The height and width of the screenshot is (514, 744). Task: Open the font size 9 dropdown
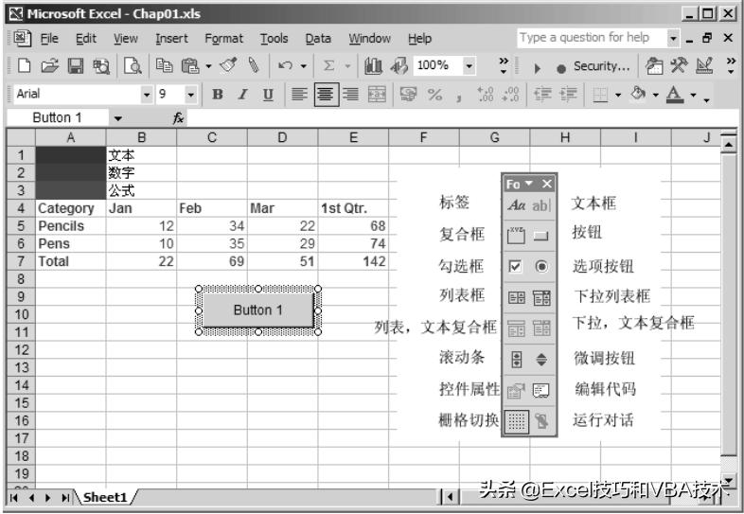pos(191,95)
